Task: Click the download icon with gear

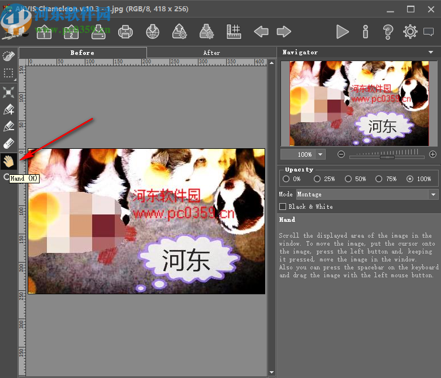Action: coord(207,32)
